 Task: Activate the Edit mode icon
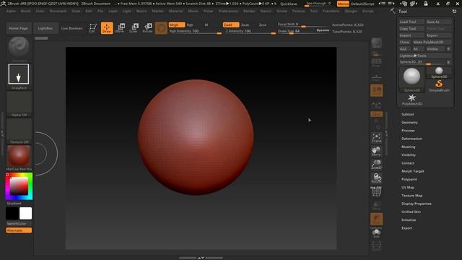(93, 28)
